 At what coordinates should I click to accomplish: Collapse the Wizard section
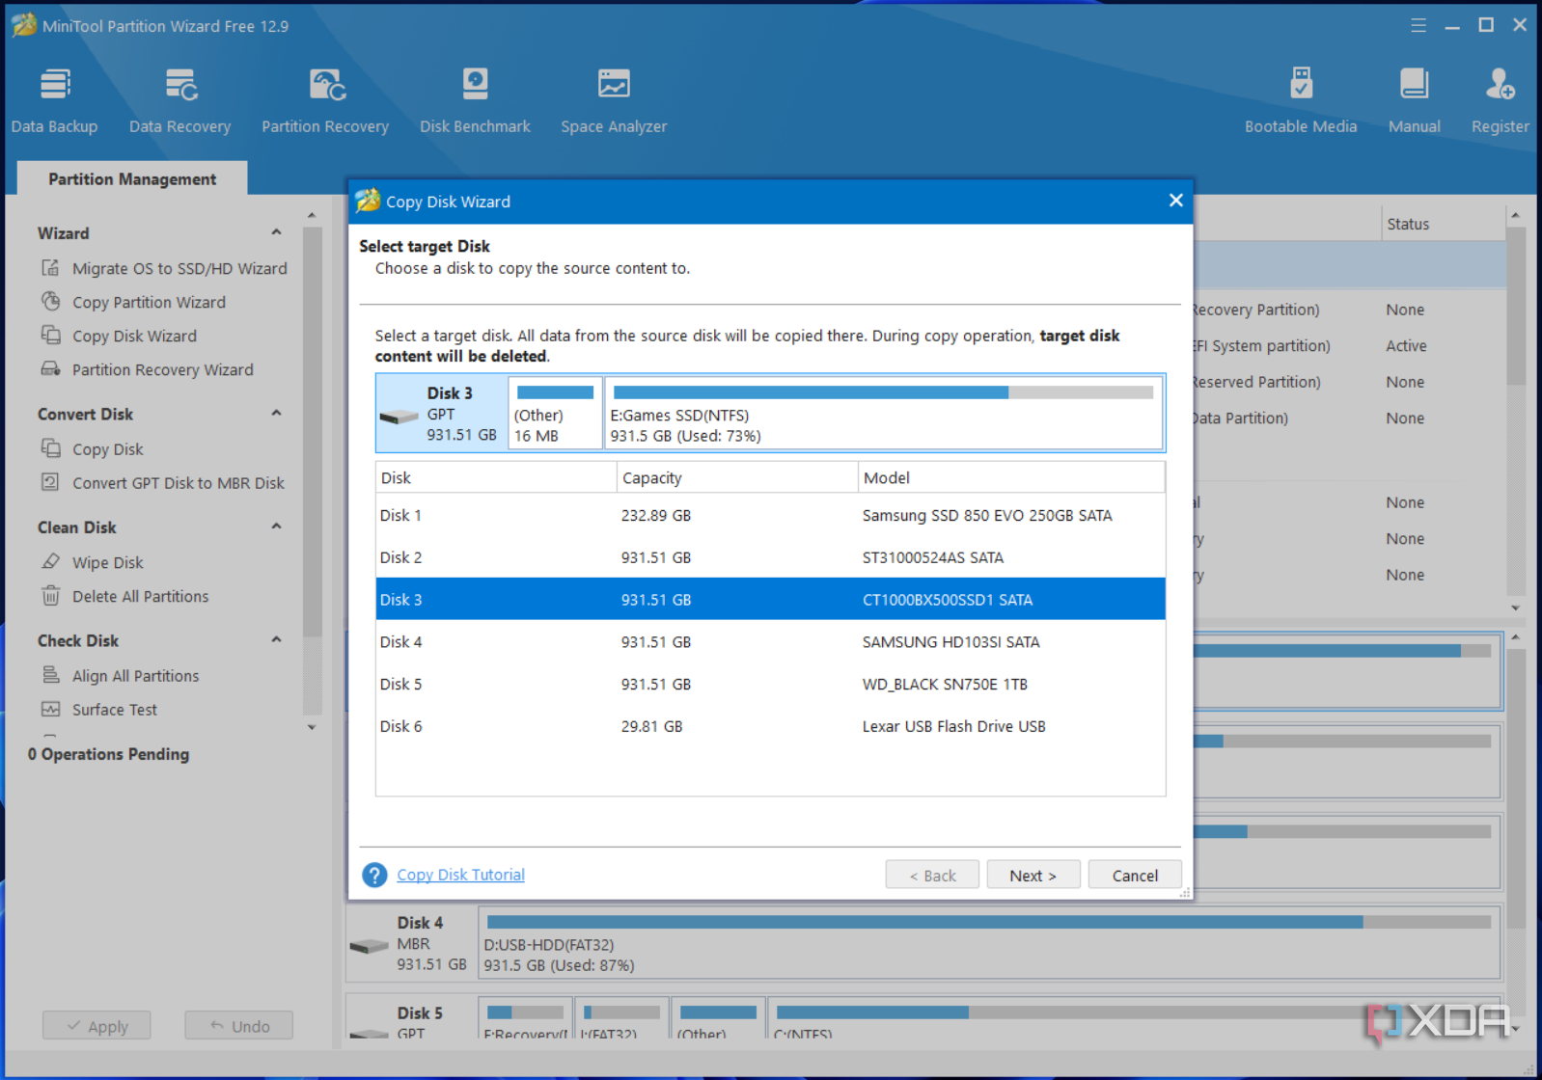pos(277,232)
